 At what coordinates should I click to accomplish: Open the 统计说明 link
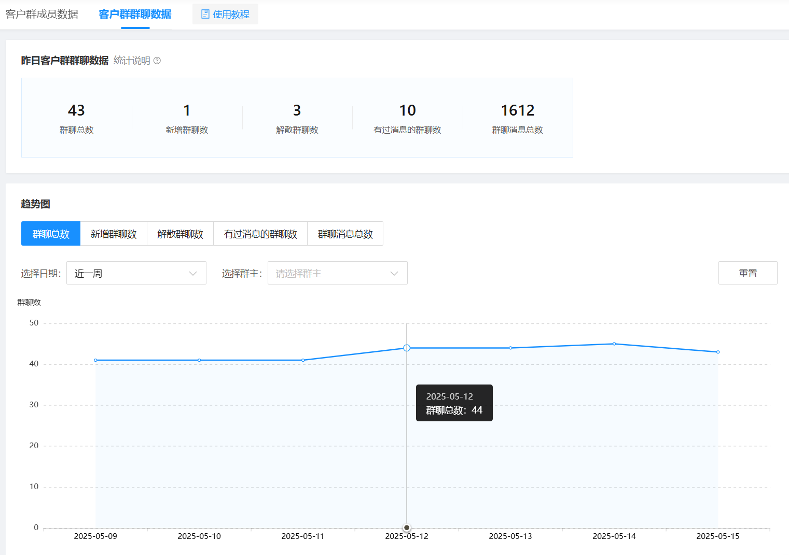[x=132, y=61]
